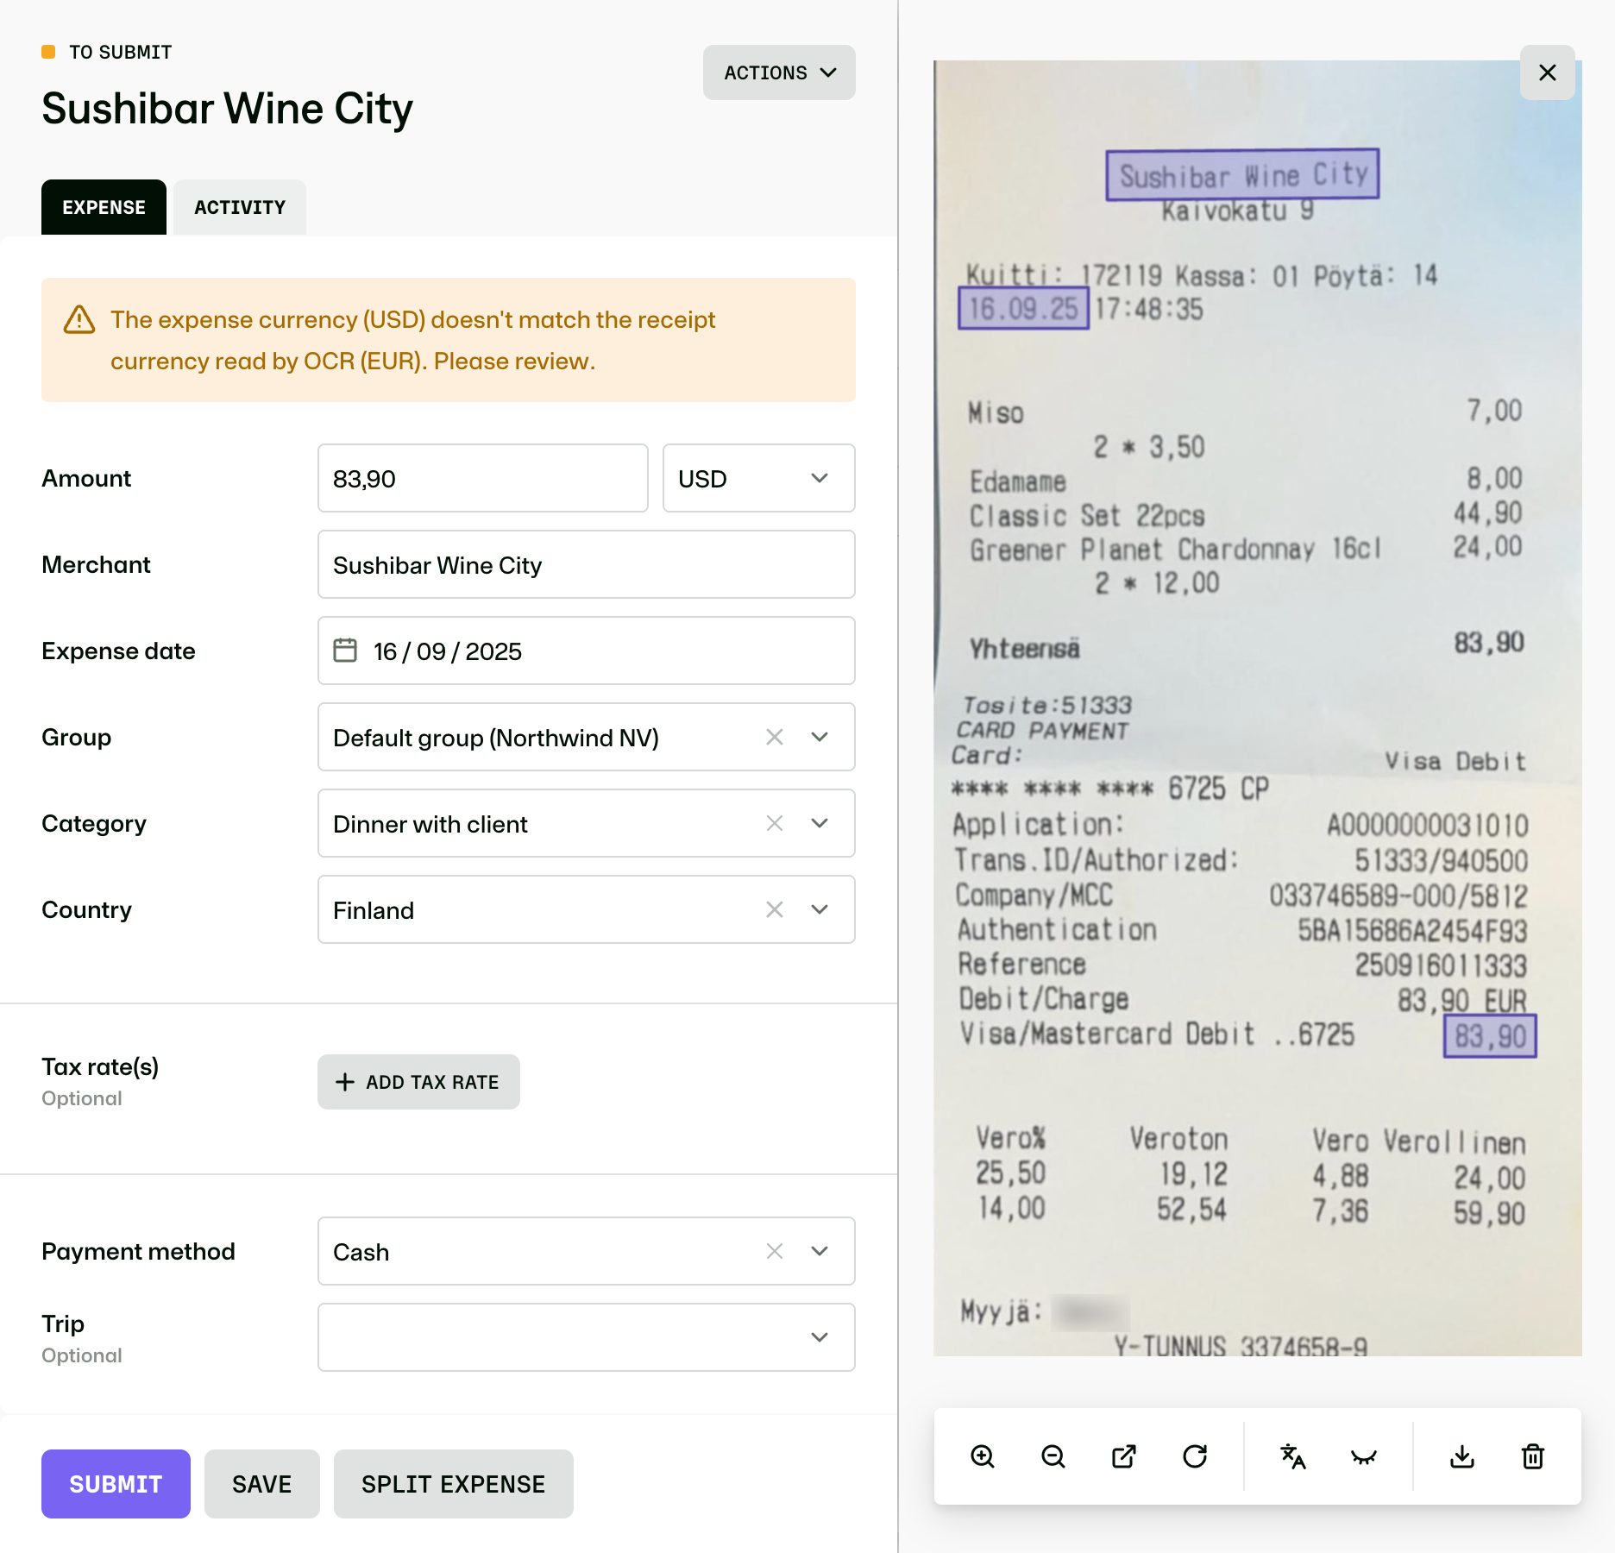This screenshot has width=1615, height=1553.
Task: Expand the Country dropdown chevron
Action: pyautogui.click(x=820, y=909)
